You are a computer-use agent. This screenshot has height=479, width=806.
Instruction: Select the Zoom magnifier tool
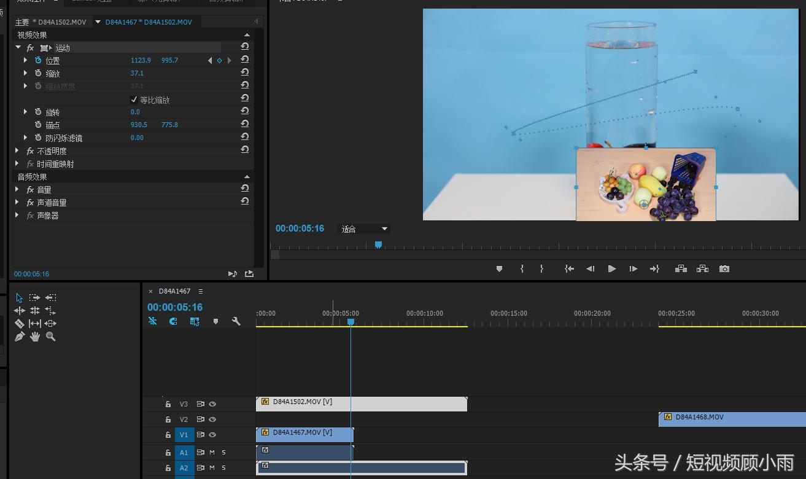51,337
